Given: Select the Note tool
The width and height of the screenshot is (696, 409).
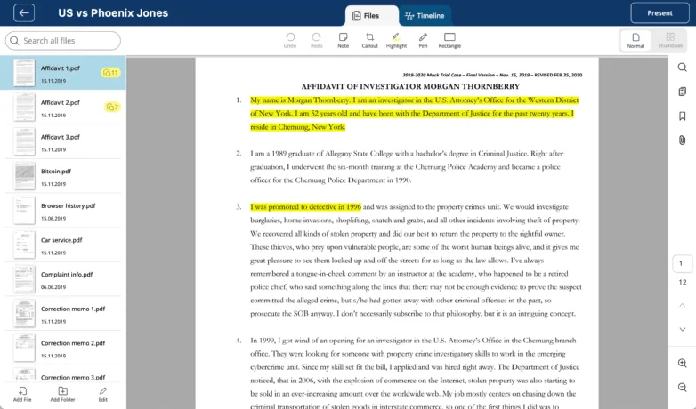Looking at the screenshot, I should click(x=343, y=39).
